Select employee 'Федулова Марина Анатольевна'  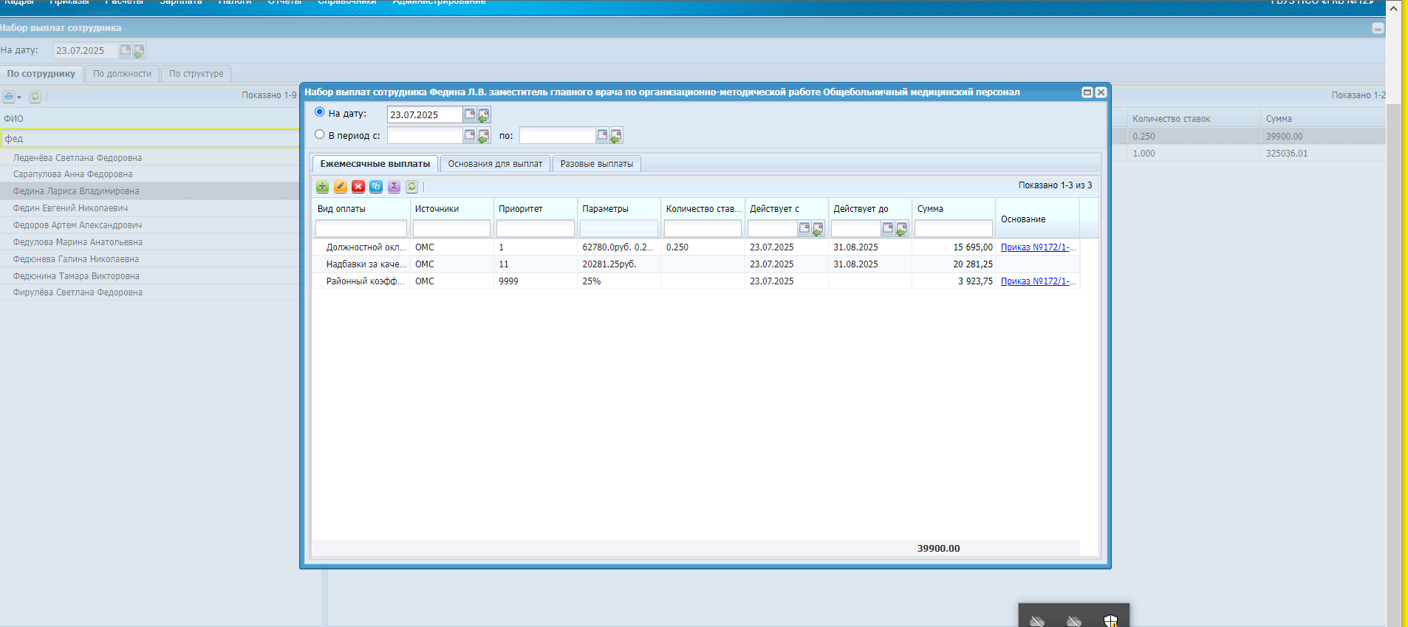[x=150, y=242]
